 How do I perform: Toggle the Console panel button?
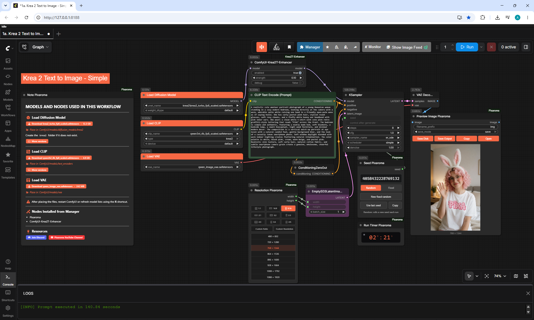(x=8, y=280)
